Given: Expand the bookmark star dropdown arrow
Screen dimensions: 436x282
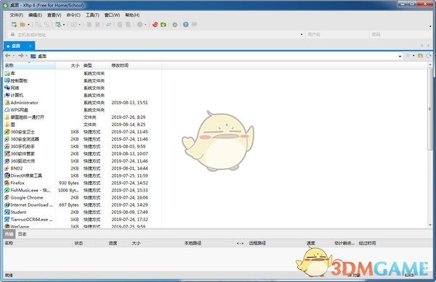Looking at the screenshot, I should (x=413, y=56).
